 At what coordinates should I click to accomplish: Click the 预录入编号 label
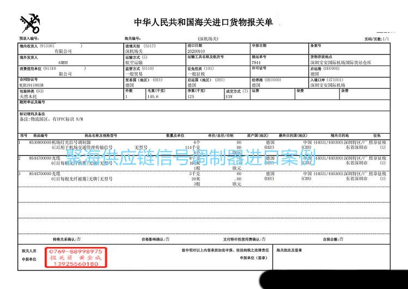29,39
